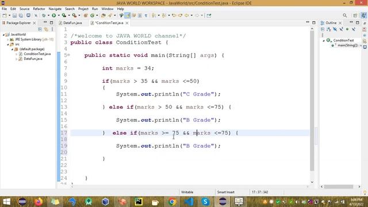Screen dimensions: 368x207
Task: Toggle Hide Static Members in the Outline toolbar
Action: (x=341, y=29)
